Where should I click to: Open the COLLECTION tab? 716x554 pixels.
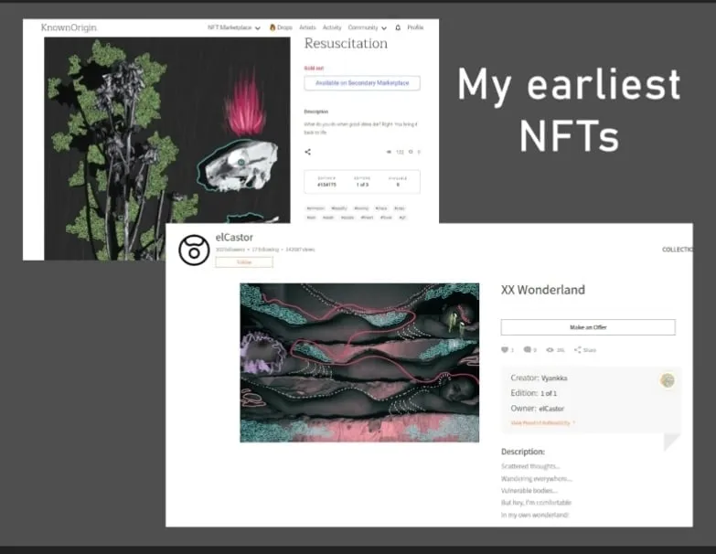678,250
